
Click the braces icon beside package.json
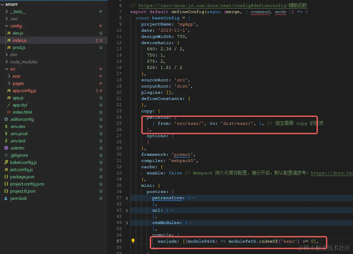click(6, 177)
